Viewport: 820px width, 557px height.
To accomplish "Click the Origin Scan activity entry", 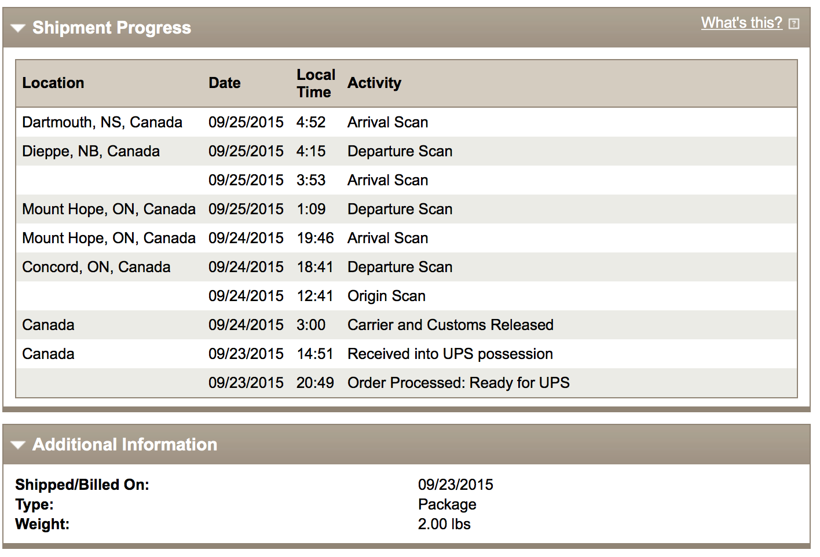I will point(386,296).
